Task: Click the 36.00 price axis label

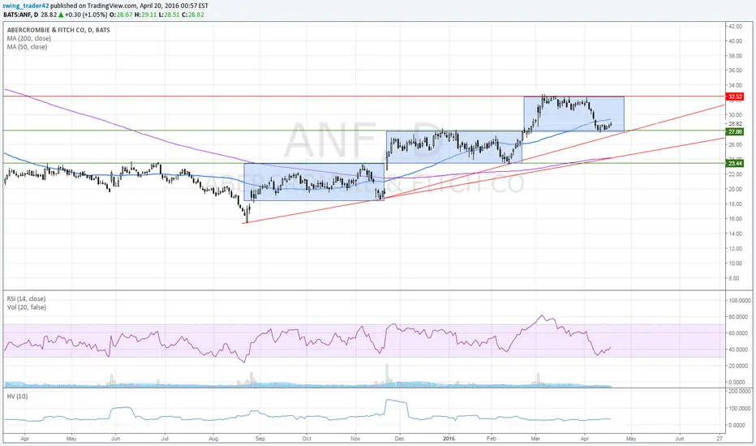Action: pos(735,71)
